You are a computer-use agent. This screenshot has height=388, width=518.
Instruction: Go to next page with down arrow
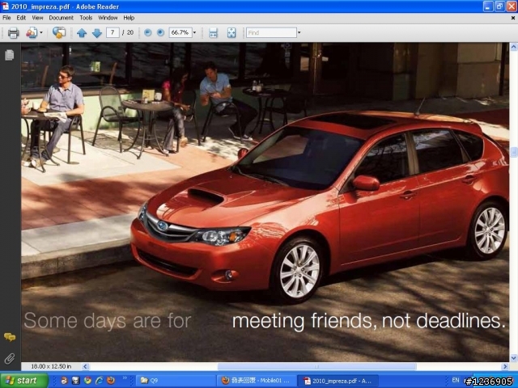(x=97, y=32)
